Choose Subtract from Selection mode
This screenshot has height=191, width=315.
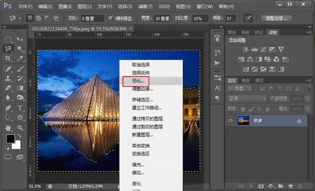click(x=47, y=18)
